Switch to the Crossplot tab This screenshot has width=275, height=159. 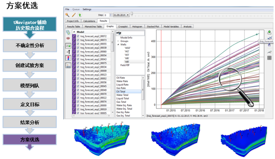[x=123, y=27]
